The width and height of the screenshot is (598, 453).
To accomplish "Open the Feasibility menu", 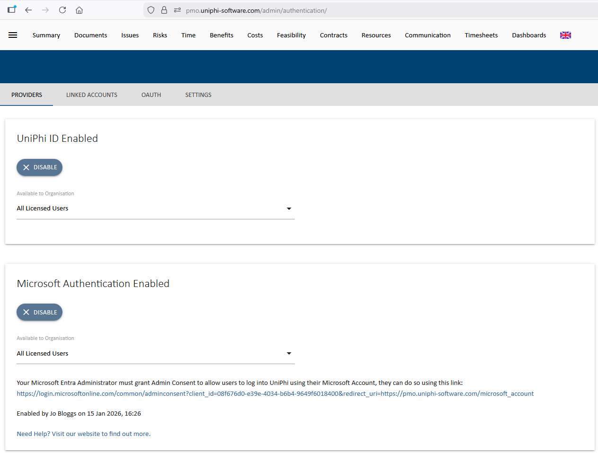I will (291, 35).
